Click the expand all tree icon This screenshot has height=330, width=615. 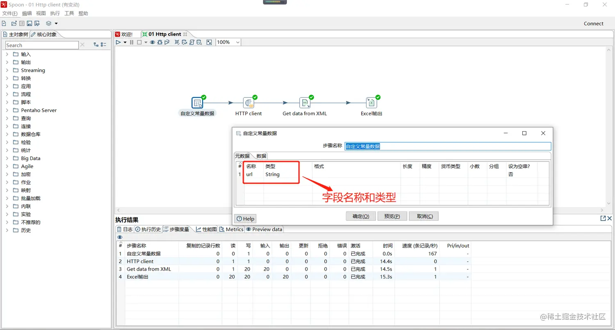tap(96, 45)
